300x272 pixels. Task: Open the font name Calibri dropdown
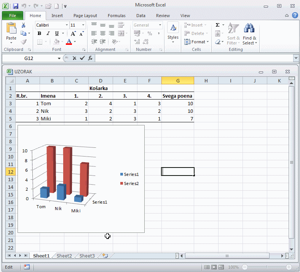coord(67,25)
